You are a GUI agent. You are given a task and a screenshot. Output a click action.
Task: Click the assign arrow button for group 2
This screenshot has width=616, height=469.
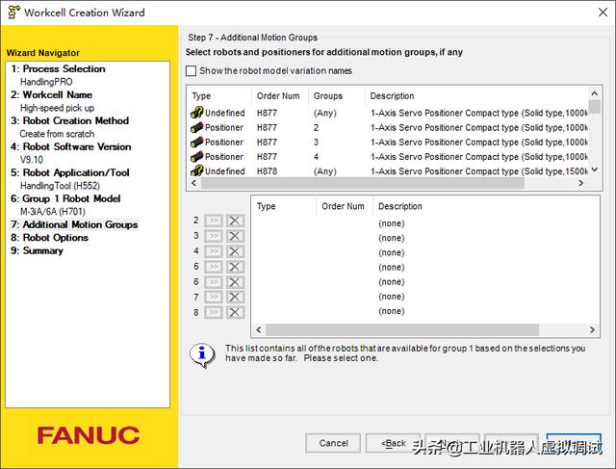click(214, 221)
